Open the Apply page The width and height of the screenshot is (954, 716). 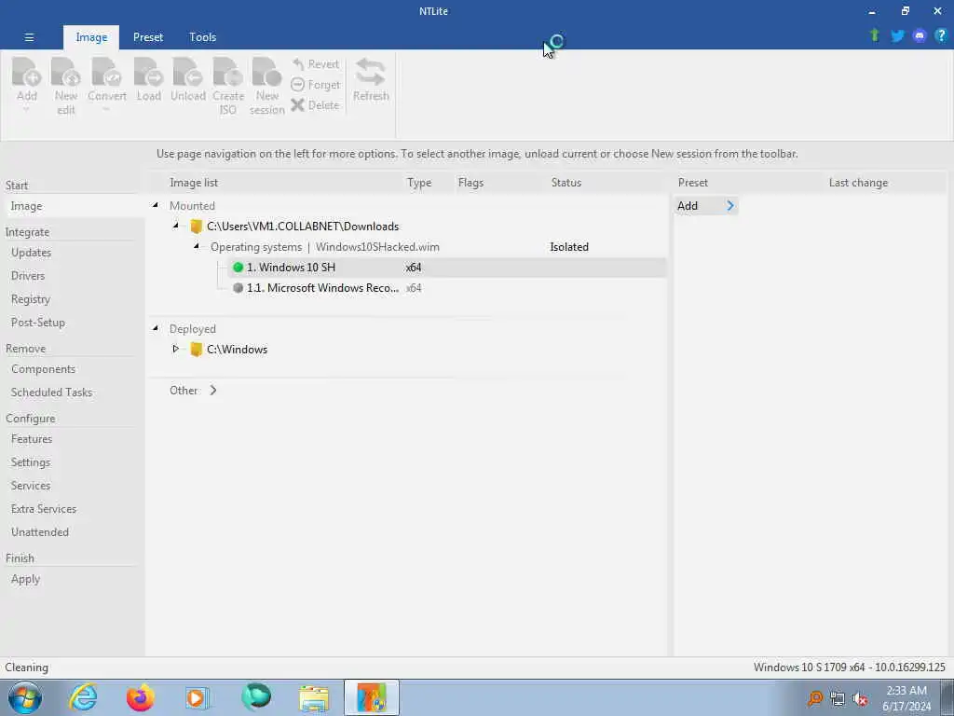[x=25, y=579]
